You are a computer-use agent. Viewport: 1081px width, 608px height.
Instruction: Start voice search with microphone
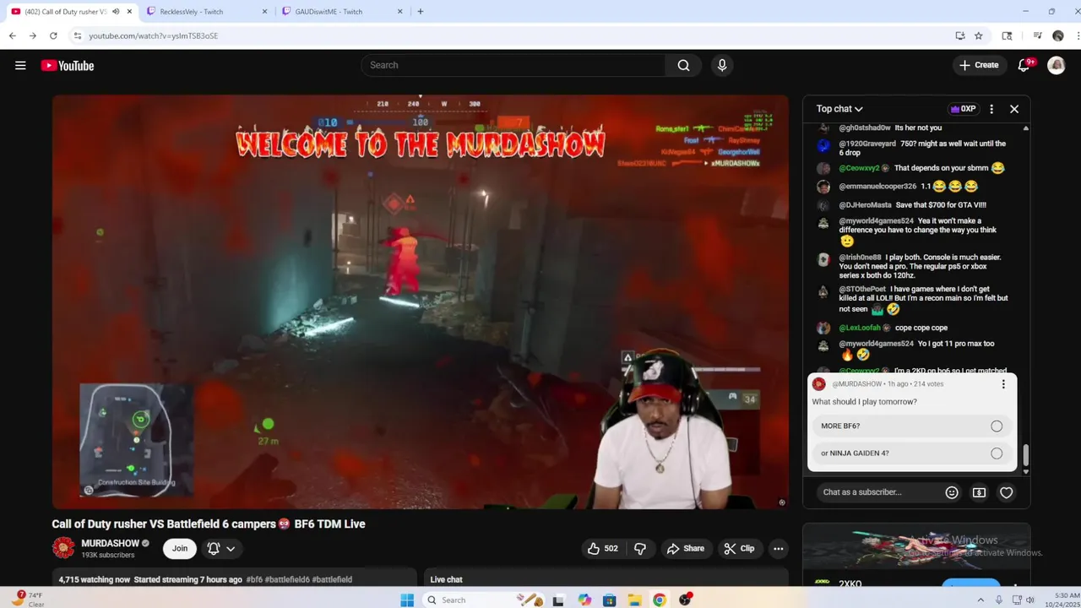click(x=722, y=65)
